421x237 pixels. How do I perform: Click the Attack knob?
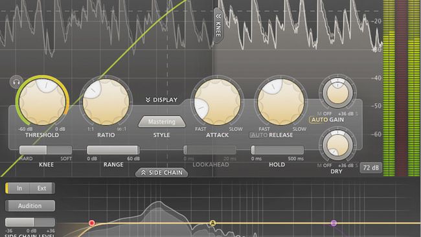217,102
